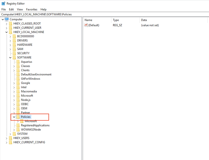The height and width of the screenshot is (160, 209).
Task: Expand the HKEY_CURRENT_CONFIG chevron
Action: pos(6,142)
